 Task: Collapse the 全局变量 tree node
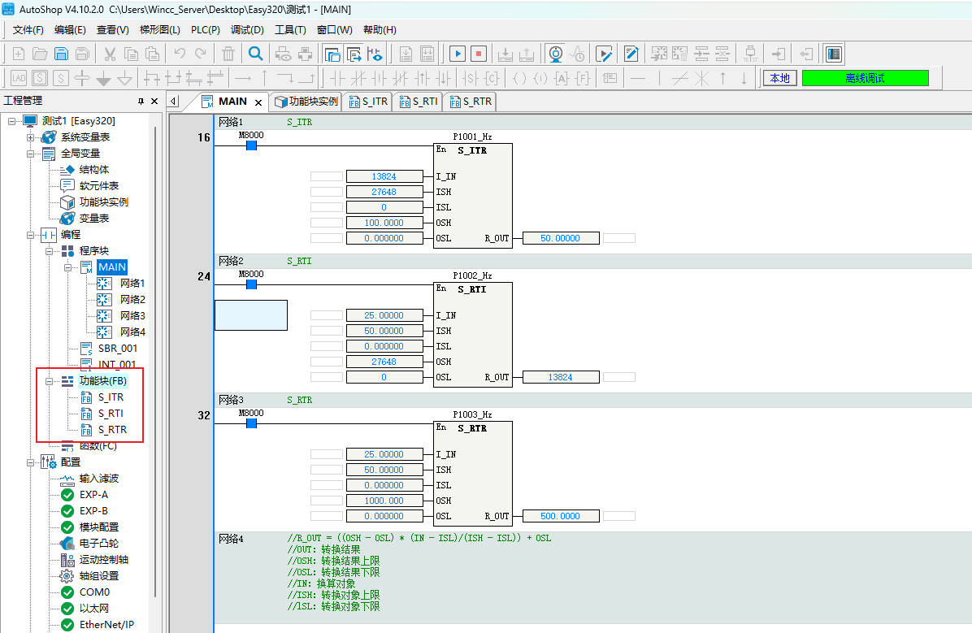pyautogui.click(x=31, y=154)
